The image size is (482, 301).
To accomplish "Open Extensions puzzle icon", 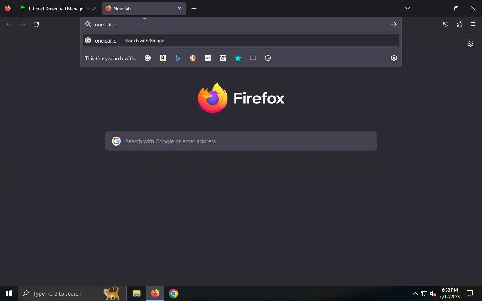I will click(x=459, y=24).
